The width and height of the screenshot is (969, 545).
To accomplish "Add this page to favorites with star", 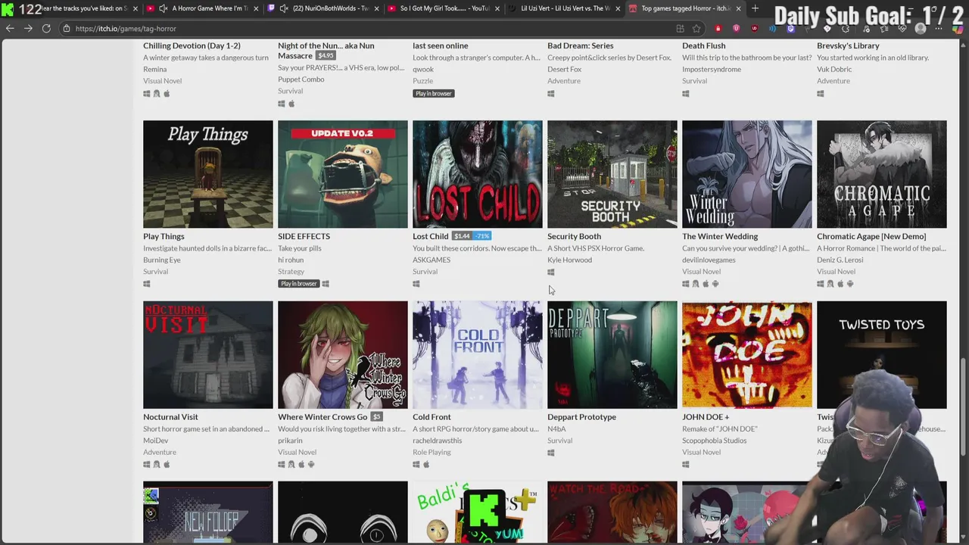I will click(696, 29).
